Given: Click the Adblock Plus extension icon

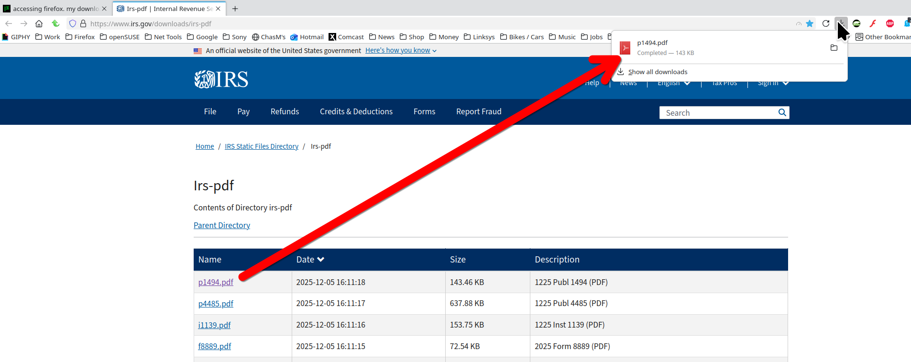Looking at the screenshot, I should 890,23.
